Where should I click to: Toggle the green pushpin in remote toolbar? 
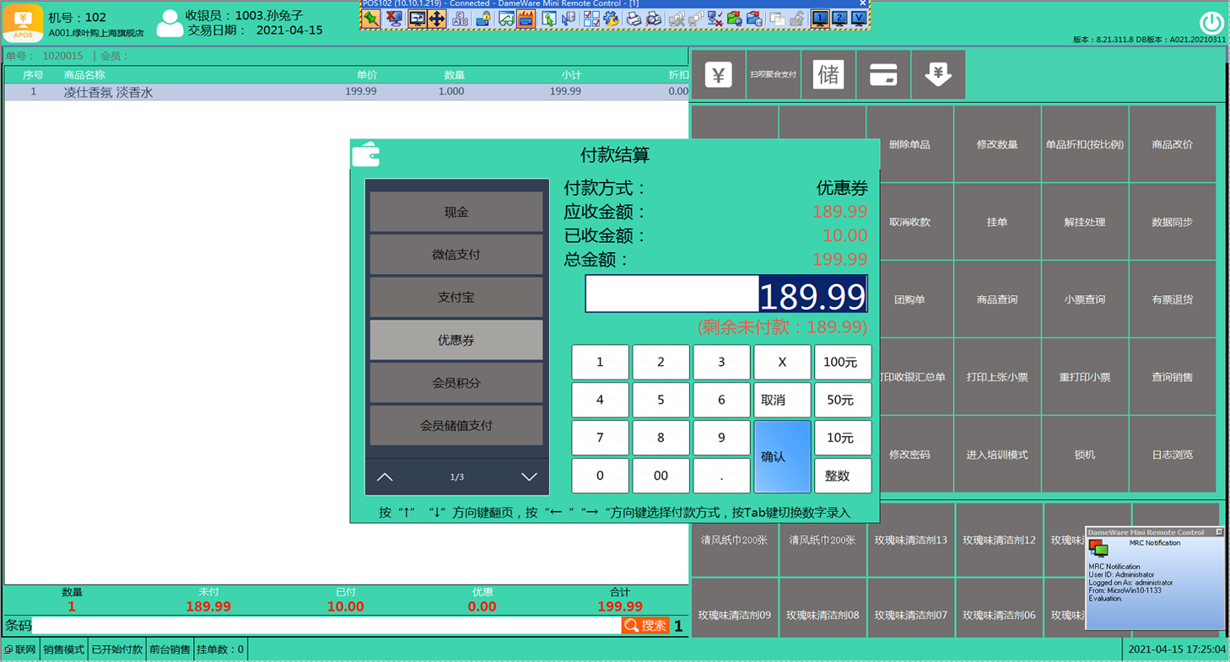pos(371,19)
